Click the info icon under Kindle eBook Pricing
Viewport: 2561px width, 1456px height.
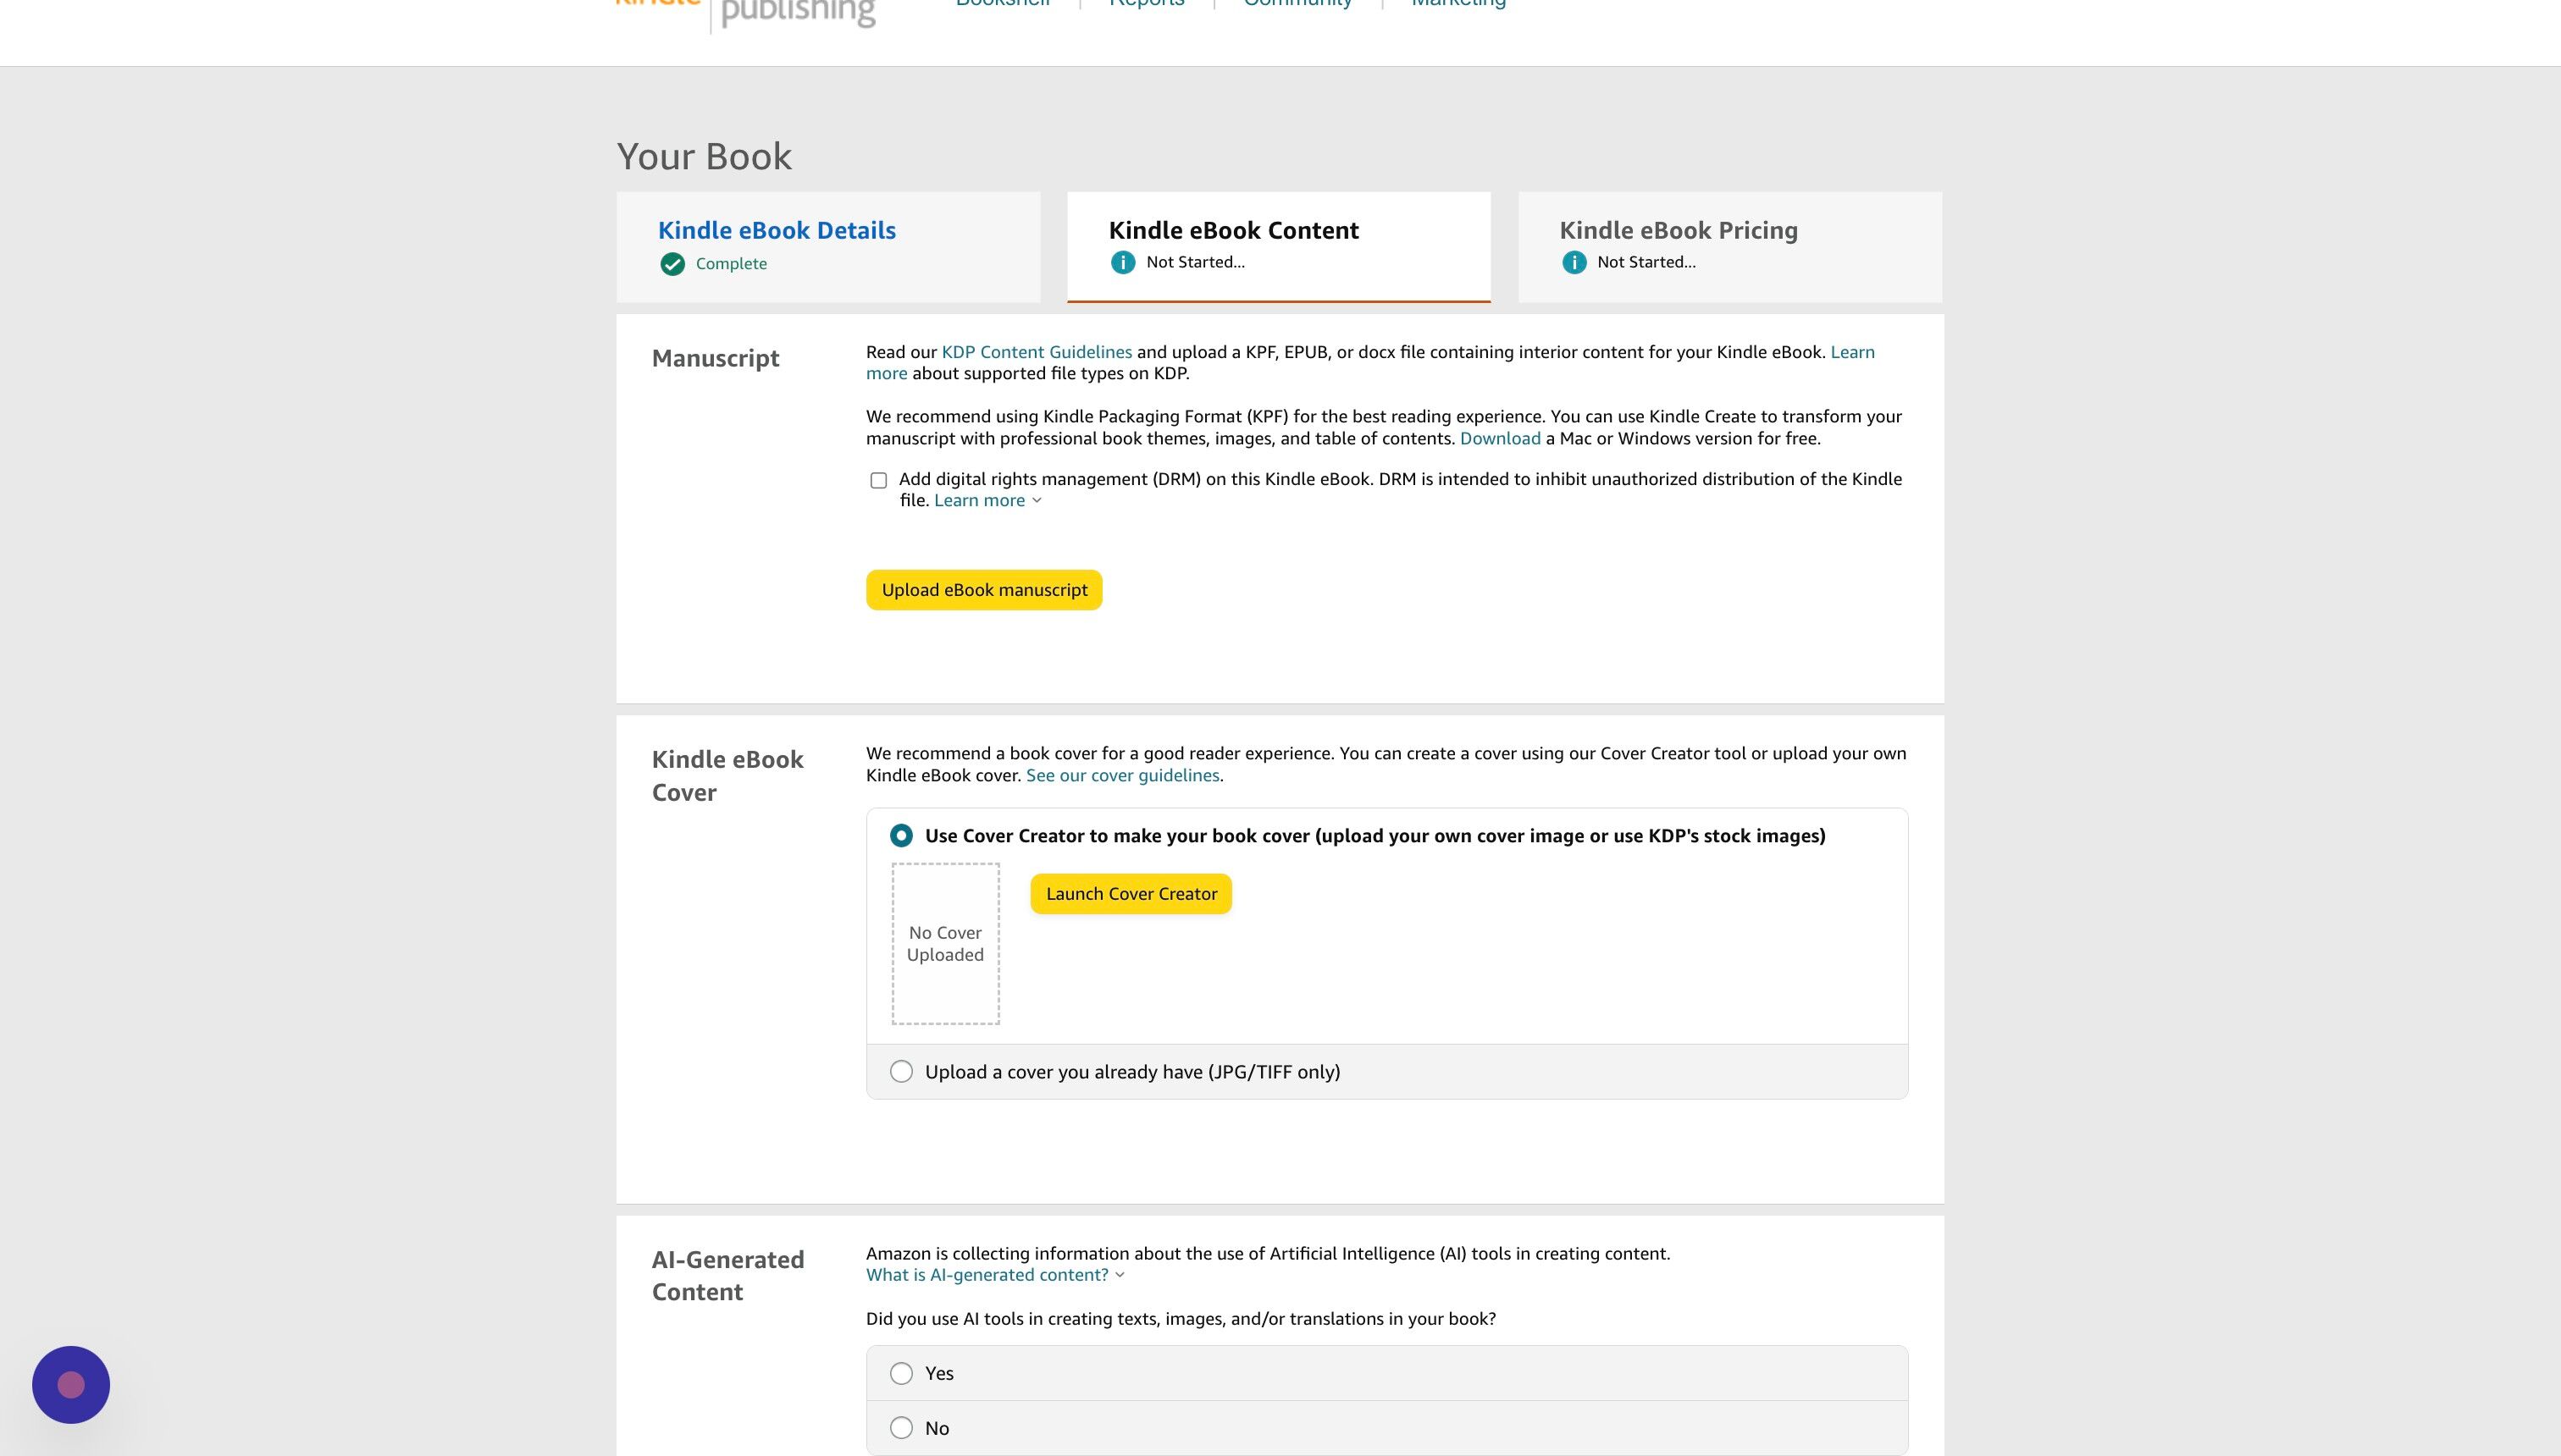[x=1574, y=262]
